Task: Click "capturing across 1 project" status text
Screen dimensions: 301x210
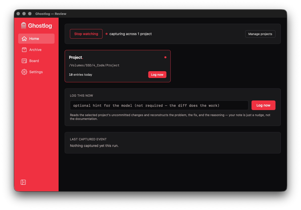Action: point(131,34)
